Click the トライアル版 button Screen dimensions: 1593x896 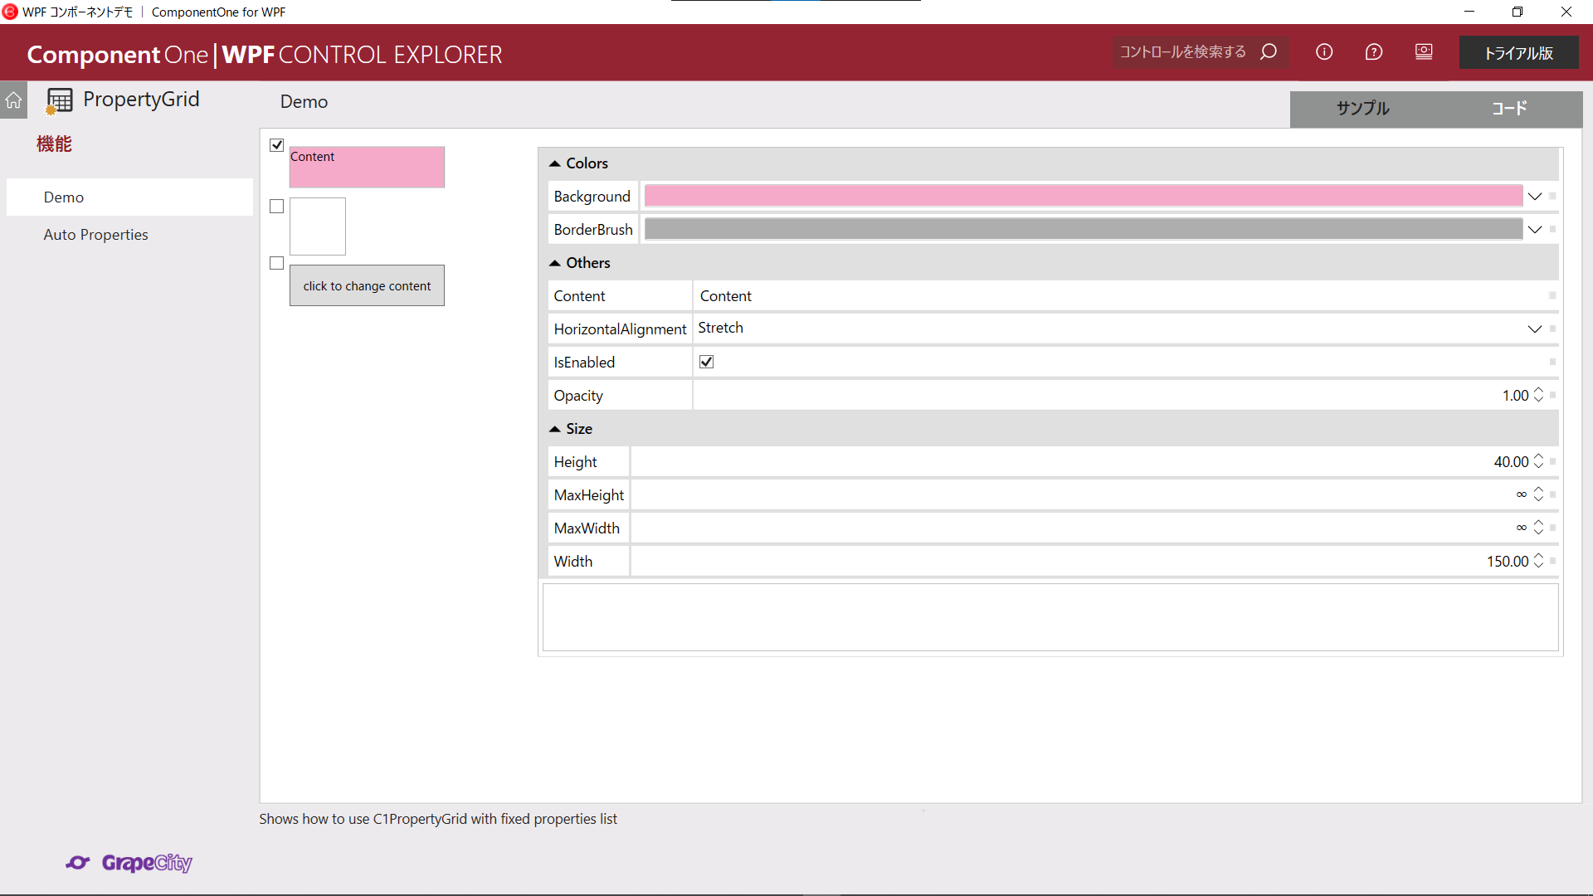click(1518, 53)
